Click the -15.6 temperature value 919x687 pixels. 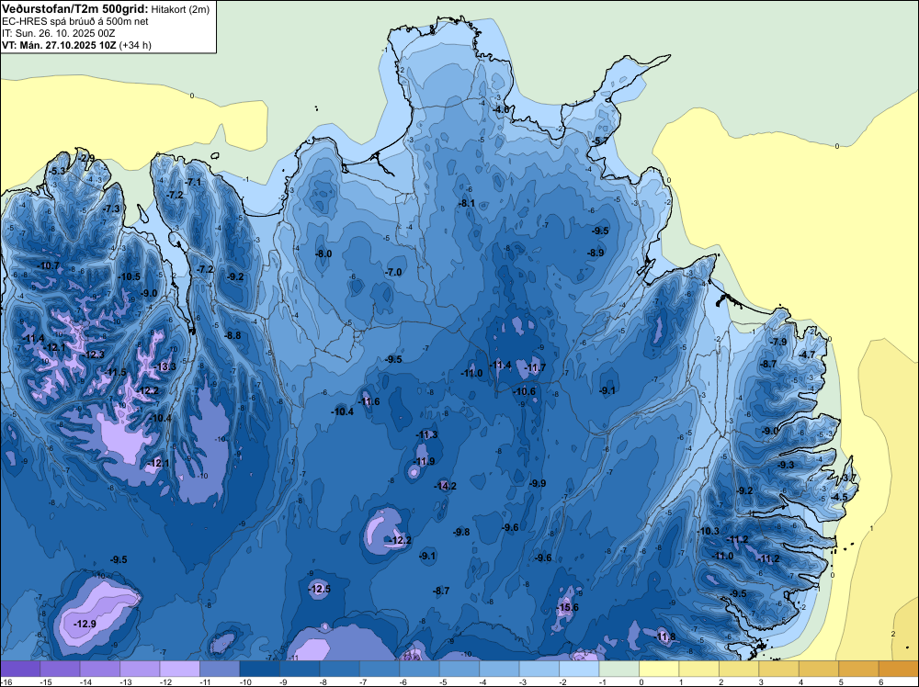567,607
